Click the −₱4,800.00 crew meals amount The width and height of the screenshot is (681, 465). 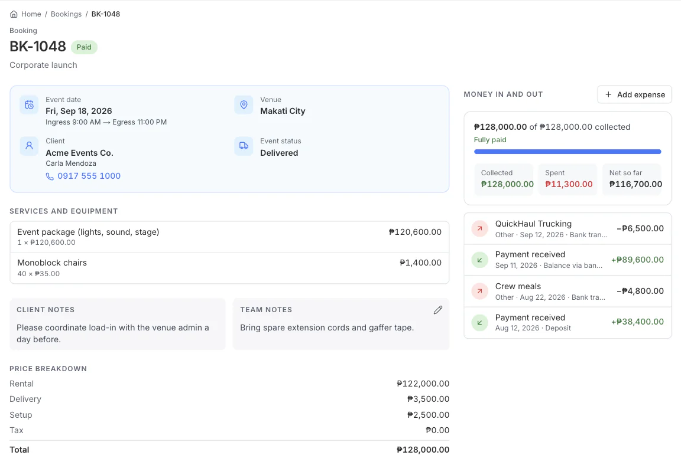640,291
